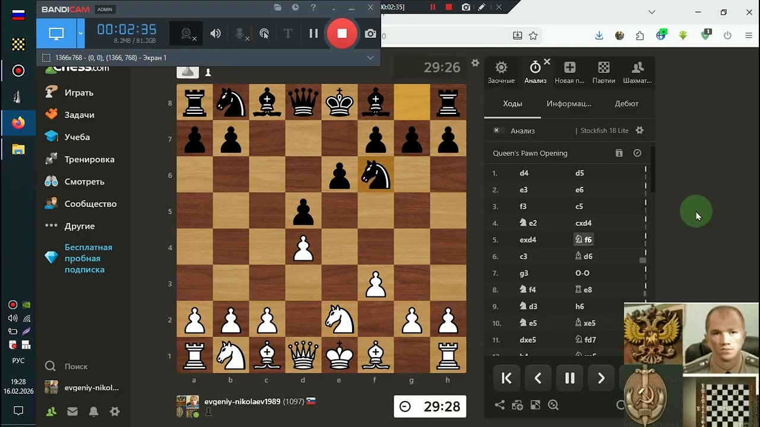Stop Bandicam recording red button
This screenshot has width=760, height=427.
342,34
